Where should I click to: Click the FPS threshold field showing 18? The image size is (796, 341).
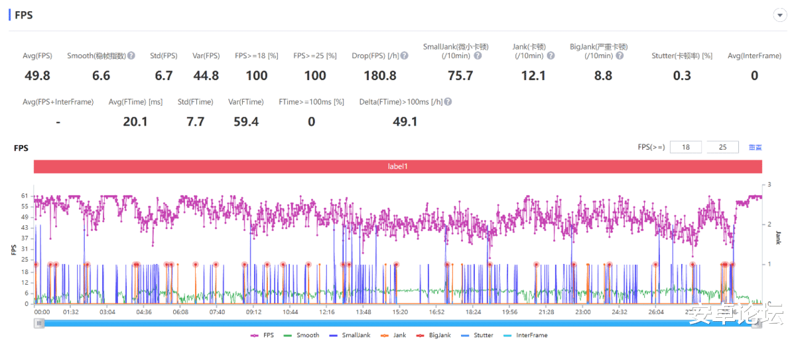687,147
